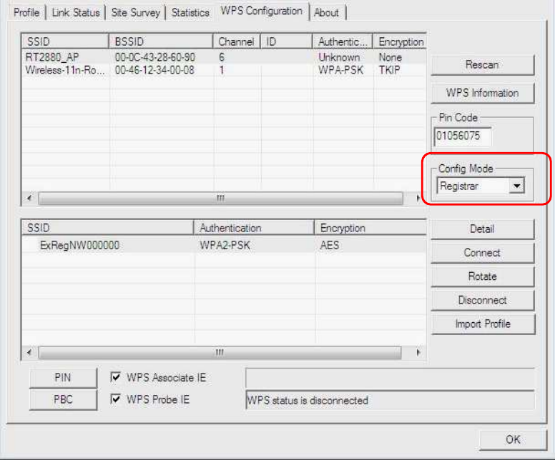
Task: Go to the Site Survey tab
Action: coord(136,13)
